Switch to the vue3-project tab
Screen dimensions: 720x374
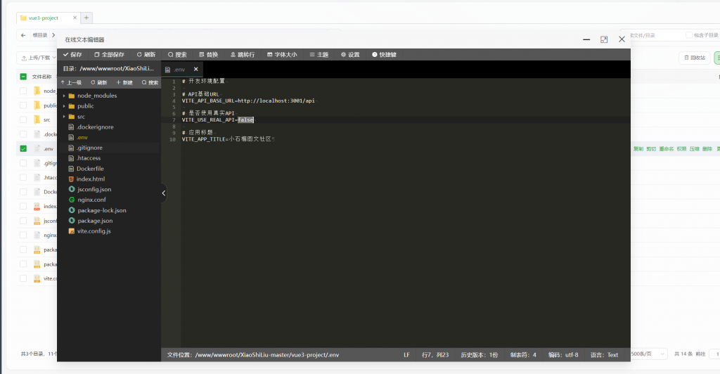pos(44,18)
